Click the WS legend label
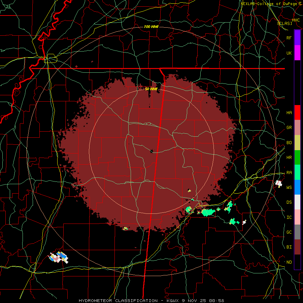The height and width of the screenshot is (303, 303). pyautogui.click(x=289, y=188)
